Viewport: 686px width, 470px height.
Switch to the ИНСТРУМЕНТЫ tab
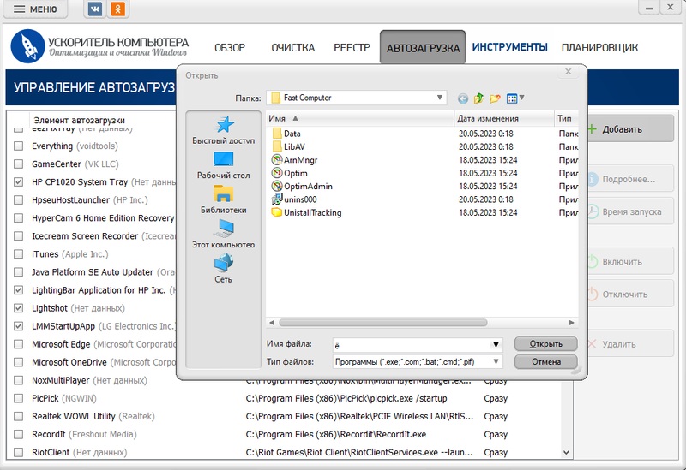(x=509, y=47)
